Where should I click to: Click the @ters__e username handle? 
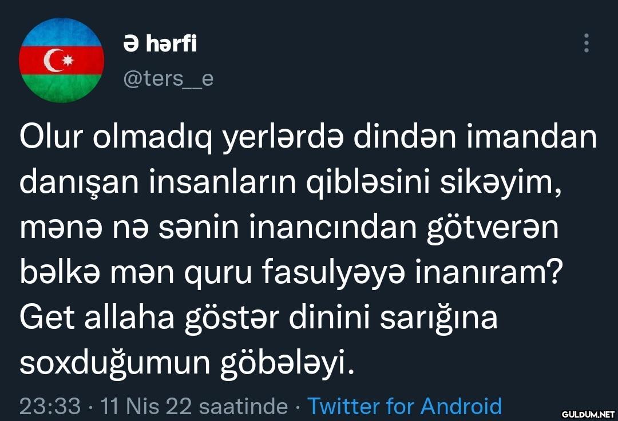coord(168,78)
